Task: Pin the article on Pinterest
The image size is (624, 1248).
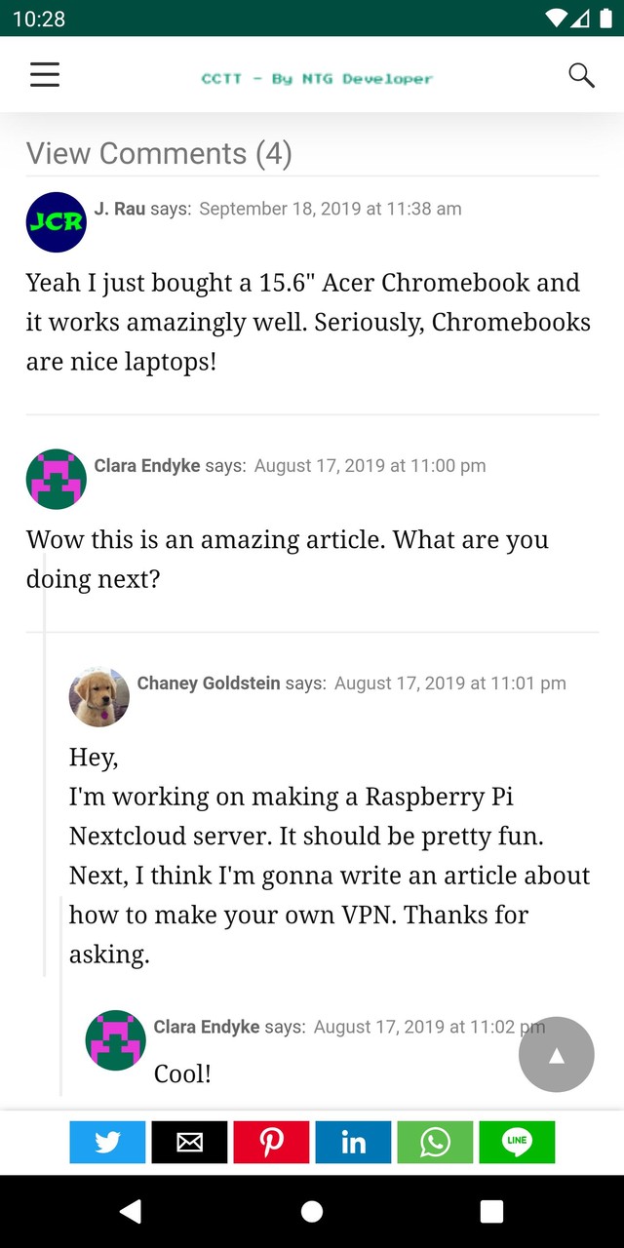Action: point(271,1142)
